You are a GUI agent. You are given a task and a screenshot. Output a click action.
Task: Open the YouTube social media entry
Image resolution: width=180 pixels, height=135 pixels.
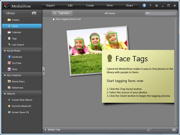coord(16,63)
